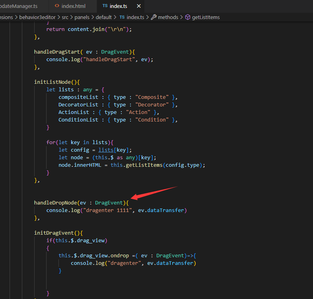
Task: Select index.ts in the breadcrumb path
Action: pyautogui.click(x=135, y=17)
